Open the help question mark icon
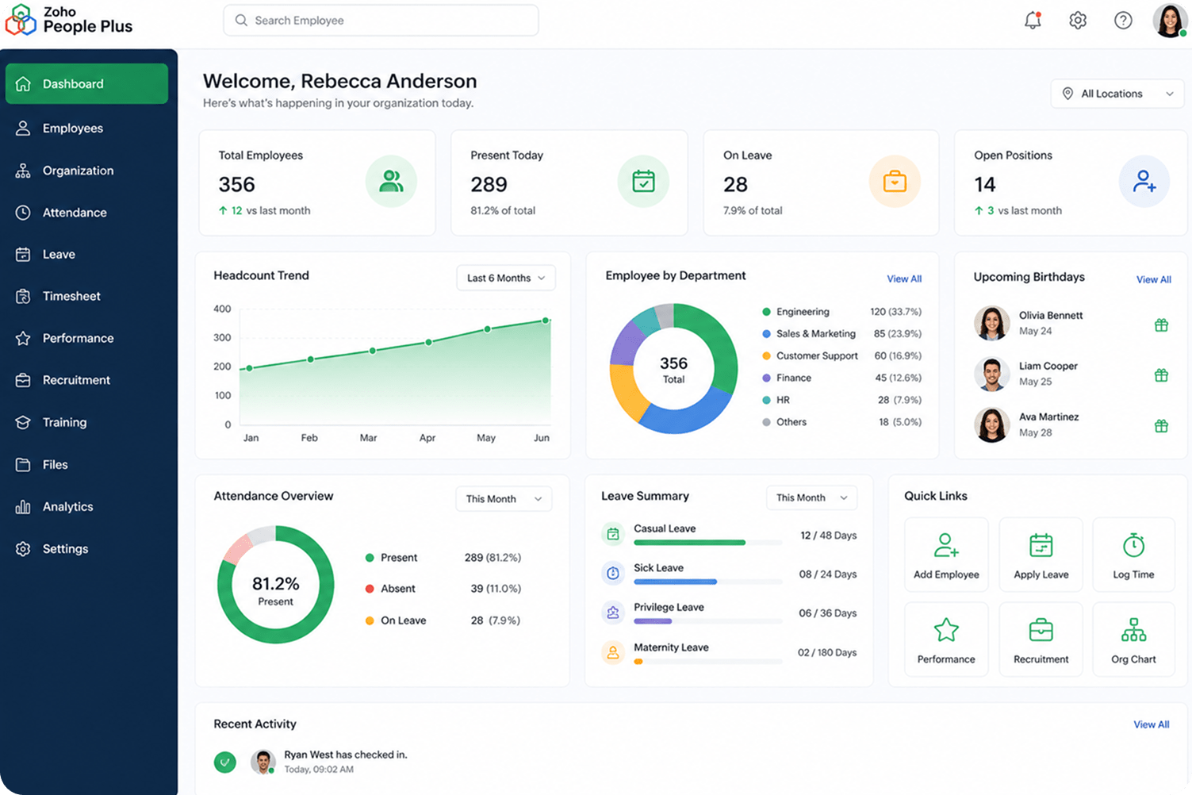 click(x=1123, y=21)
